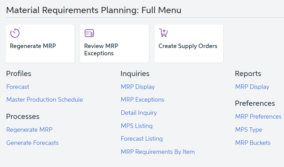Open MRP Requirements By Item
Screen dimensions: 284x167
158,152
